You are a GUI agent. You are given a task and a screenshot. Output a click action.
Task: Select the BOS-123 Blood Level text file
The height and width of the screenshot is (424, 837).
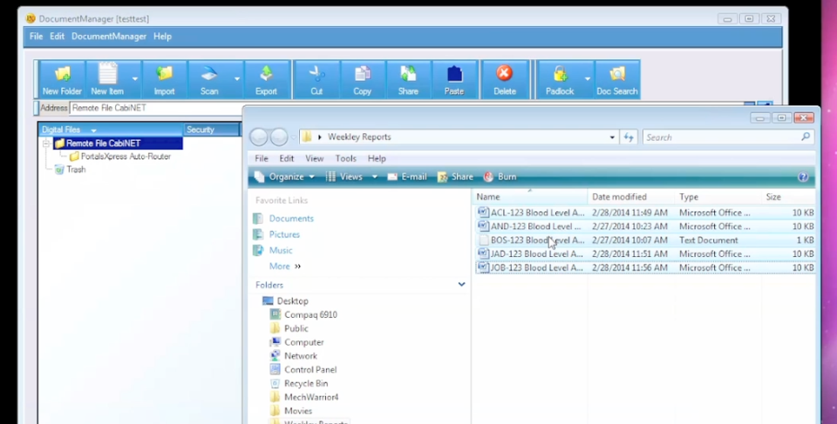point(645,240)
